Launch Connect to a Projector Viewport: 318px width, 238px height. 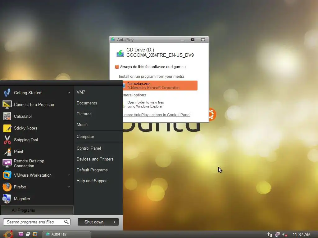(x=37, y=104)
